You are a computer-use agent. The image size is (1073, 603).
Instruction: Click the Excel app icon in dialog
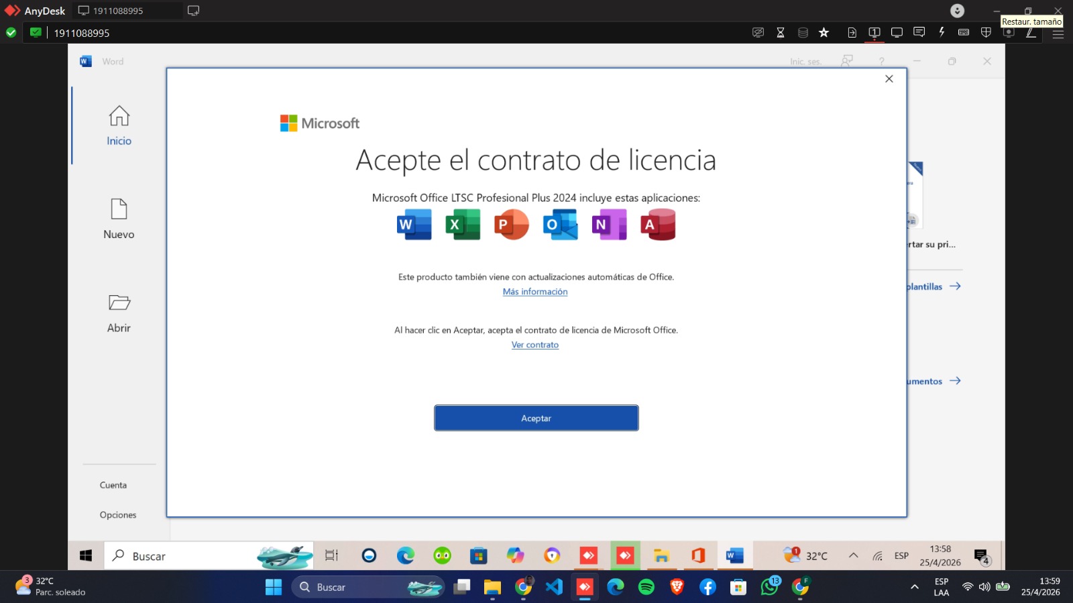(x=463, y=225)
